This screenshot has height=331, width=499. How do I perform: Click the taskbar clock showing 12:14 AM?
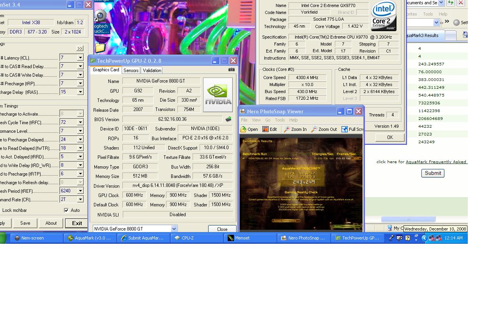pyautogui.click(x=453, y=238)
